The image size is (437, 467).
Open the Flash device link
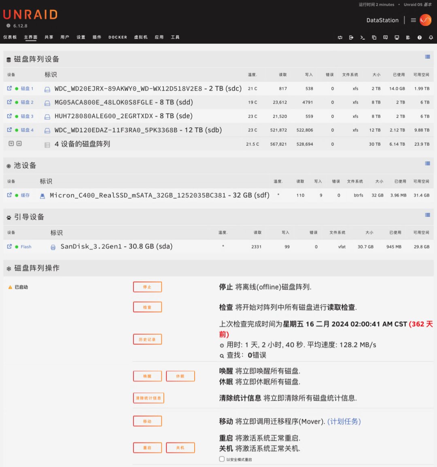pyautogui.click(x=26, y=246)
